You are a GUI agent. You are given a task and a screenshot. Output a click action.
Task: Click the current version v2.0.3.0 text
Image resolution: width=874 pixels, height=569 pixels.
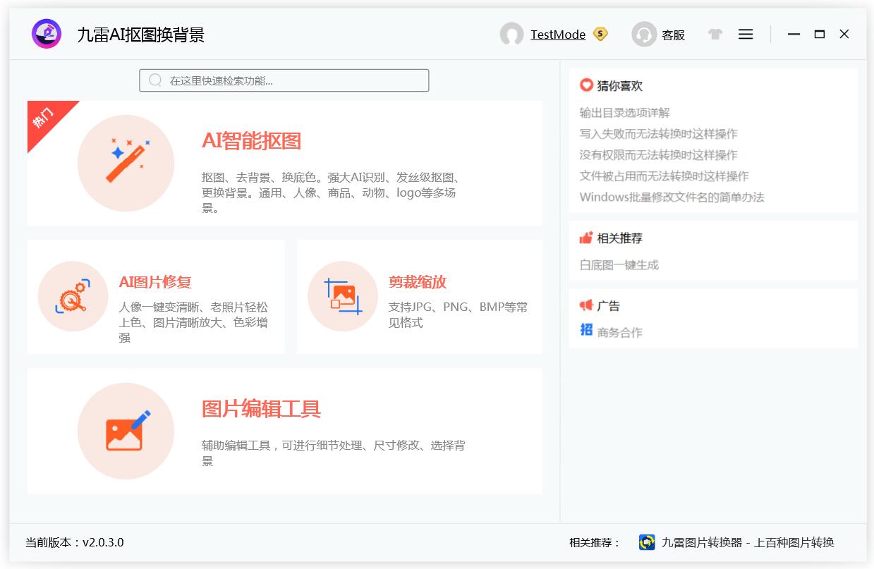(75, 542)
